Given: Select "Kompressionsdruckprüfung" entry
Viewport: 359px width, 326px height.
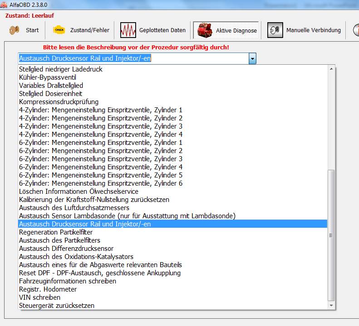Looking at the screenshot, I should pyautogui.click(x=59, y=102).
